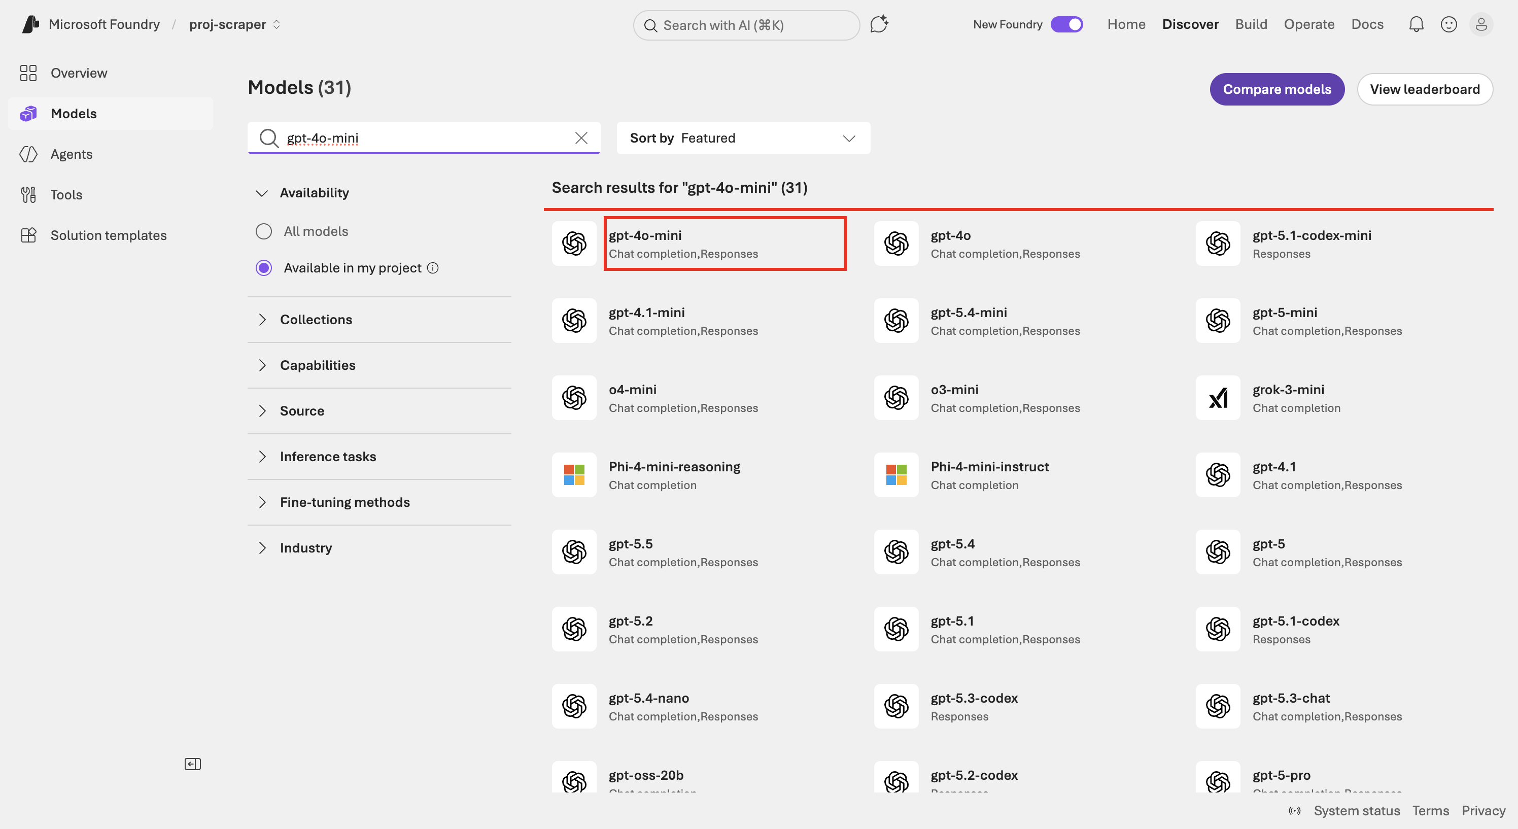This screenshot has height=829, width=1518.
Task: Open the proj-scraper project switcher
Action: (234, 24)
